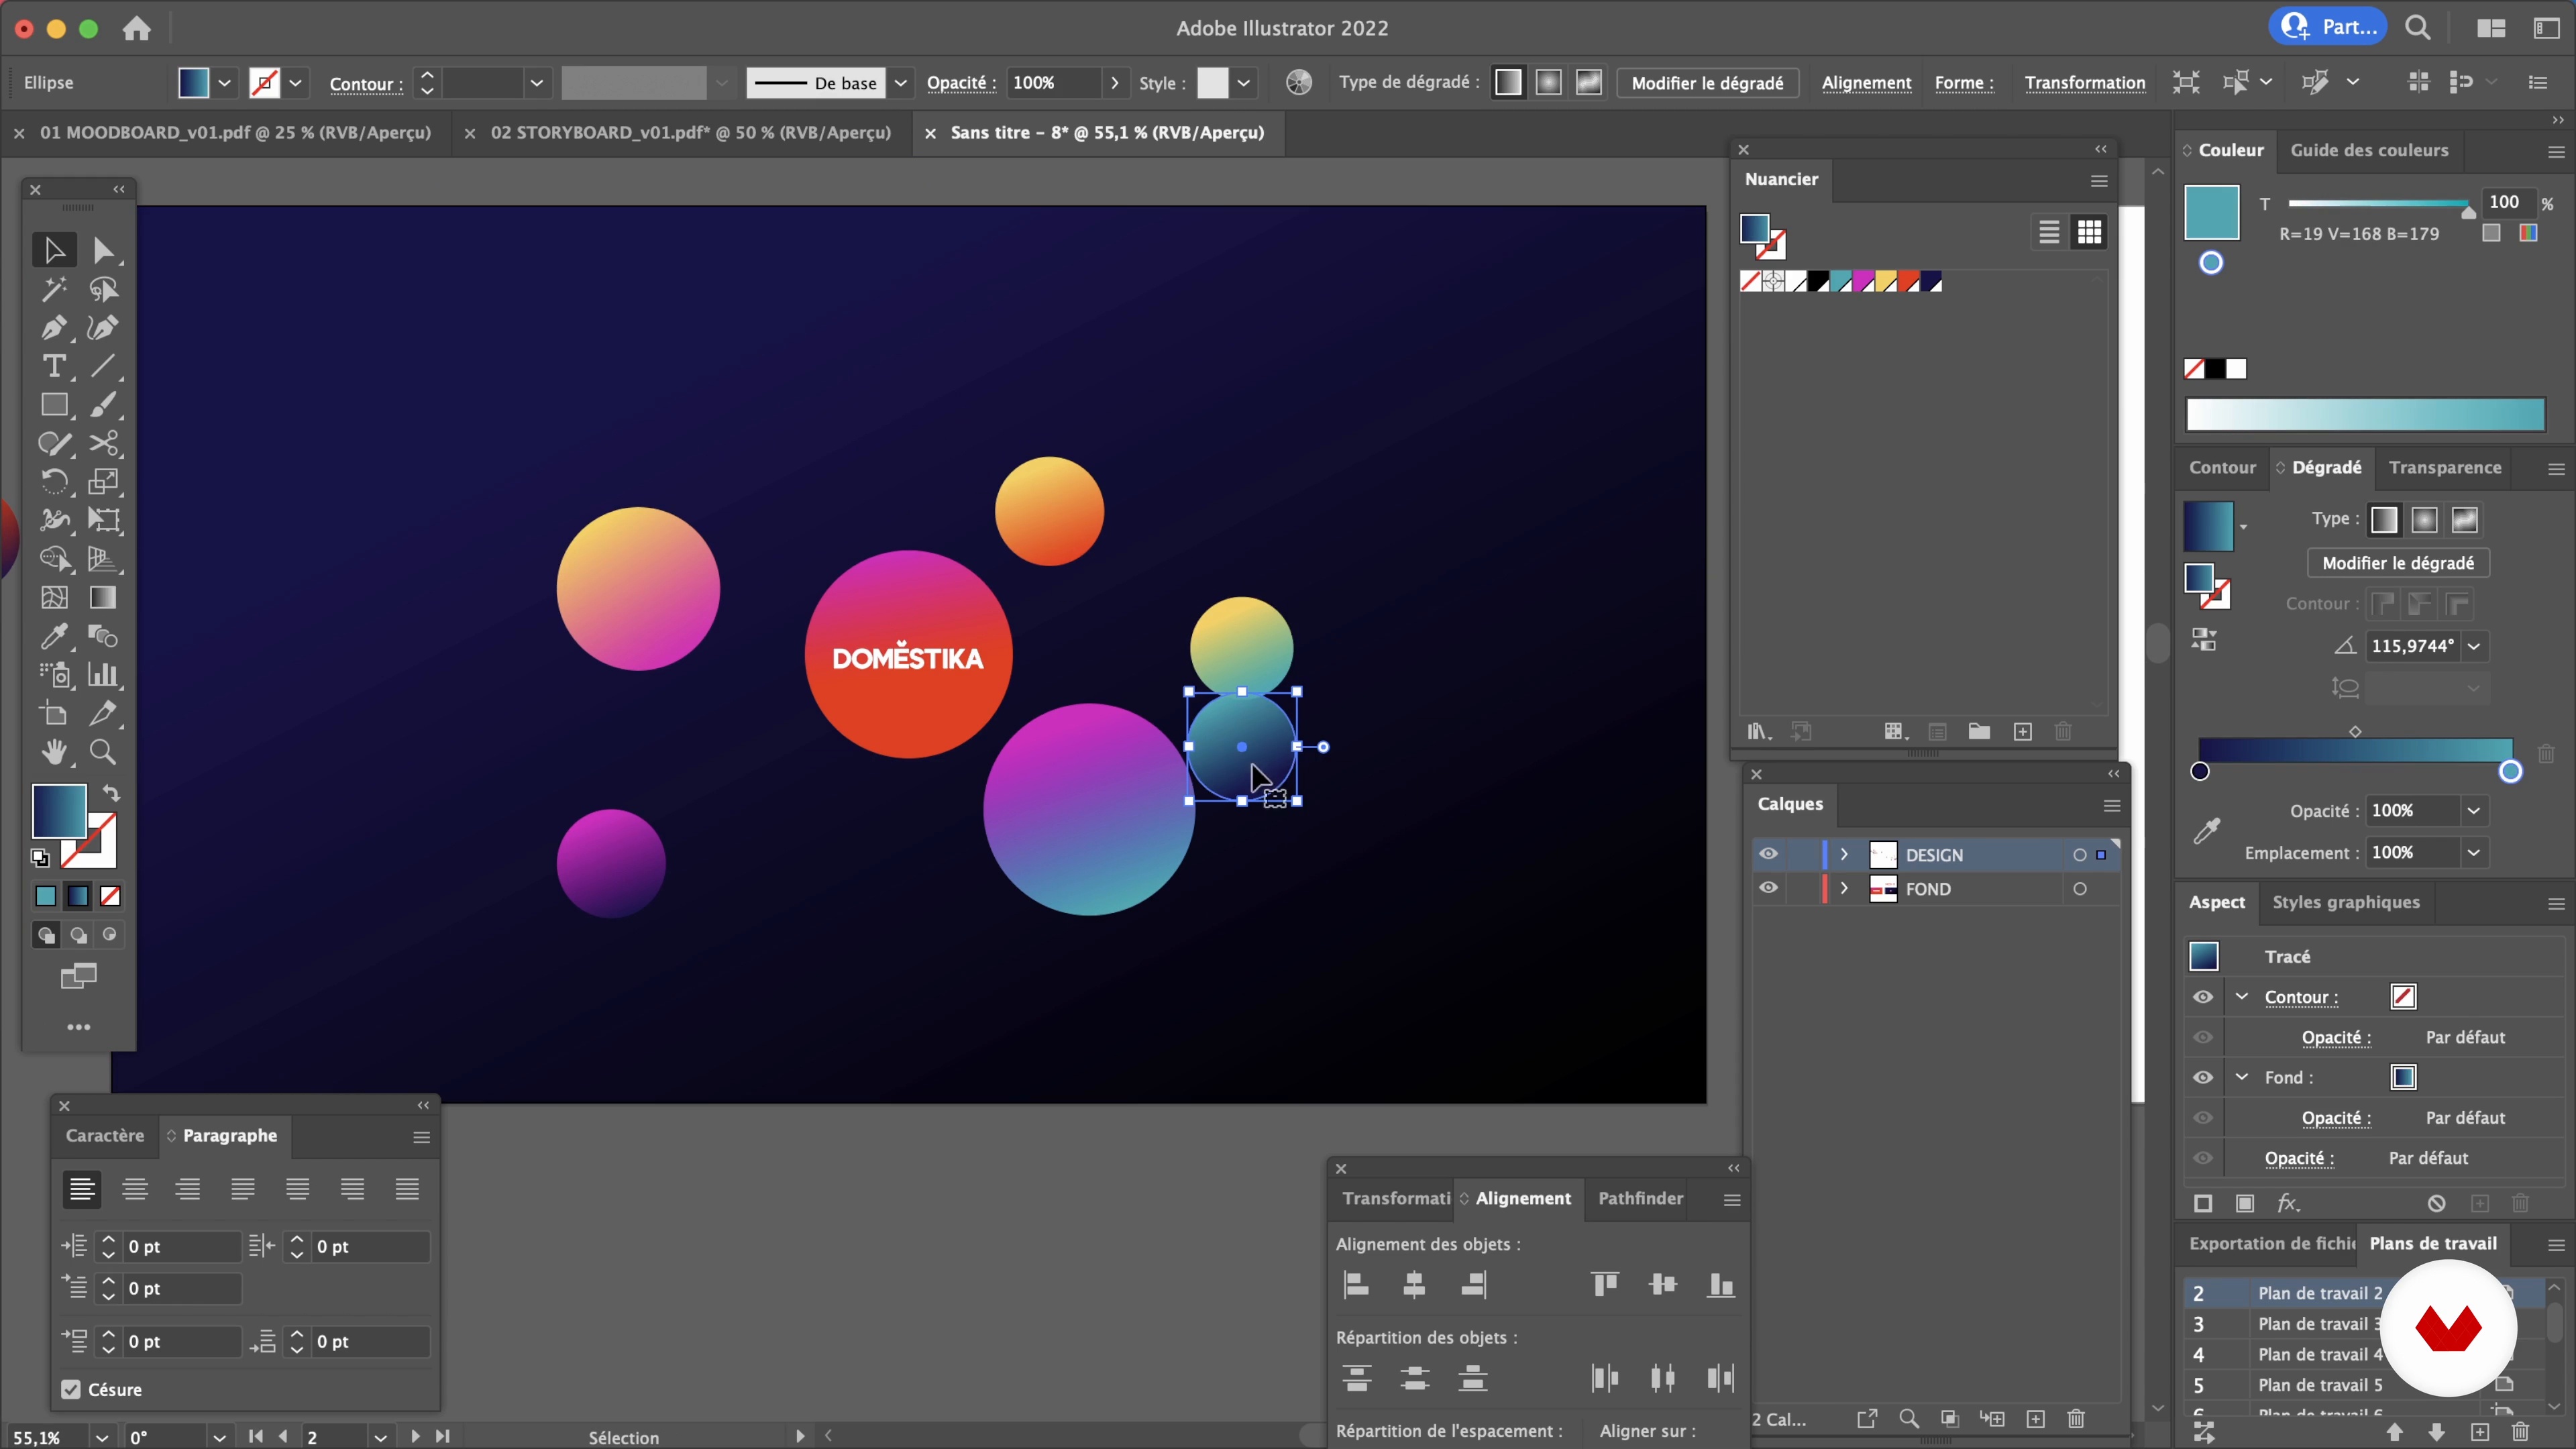Open the gradient angle dropdown
This screenshot has height=1449, width=2576.
[x=2474, y=646]
